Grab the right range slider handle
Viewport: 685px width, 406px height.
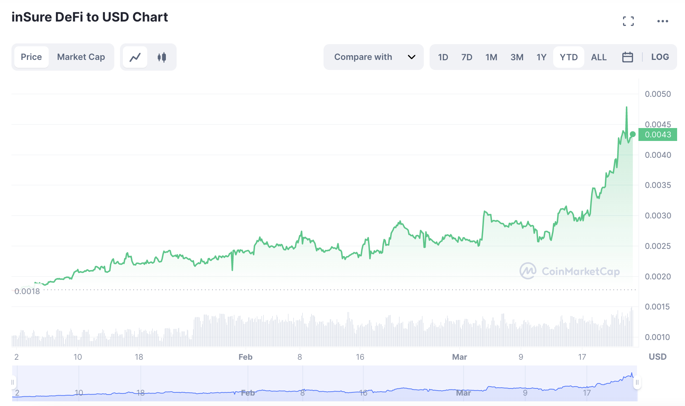coord(637,382)
